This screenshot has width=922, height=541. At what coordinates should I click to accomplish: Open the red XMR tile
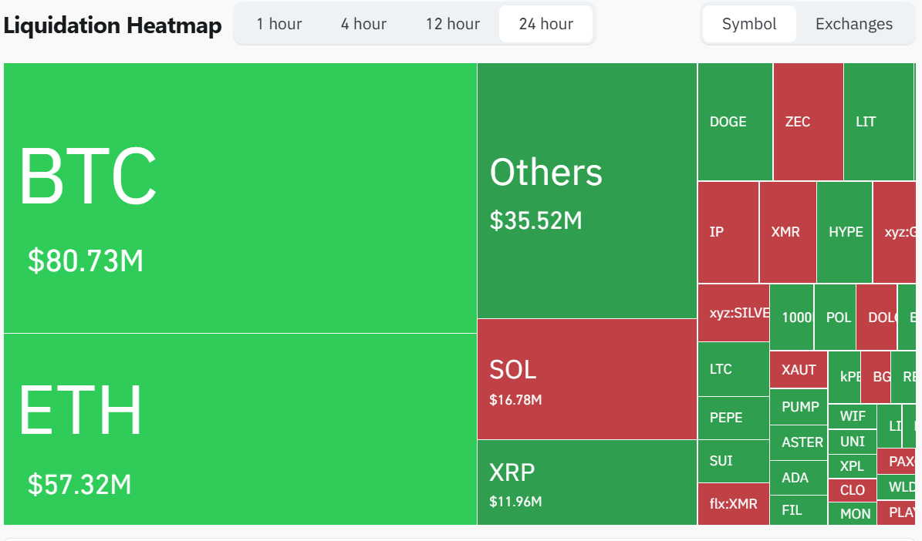pyautogui.click(x=787, y=232)
